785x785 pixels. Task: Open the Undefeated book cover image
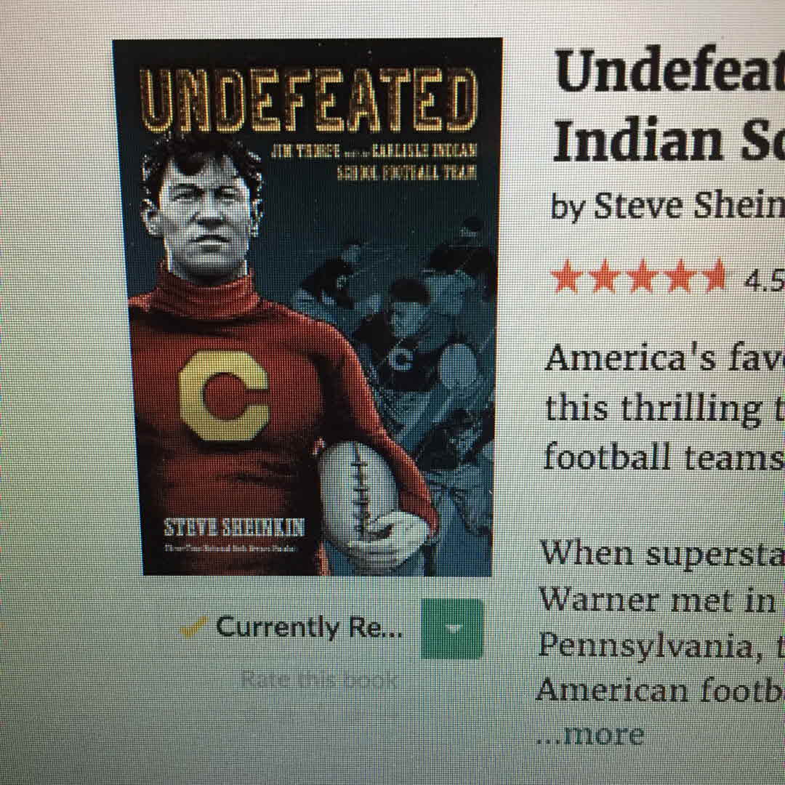pos(307,307)
